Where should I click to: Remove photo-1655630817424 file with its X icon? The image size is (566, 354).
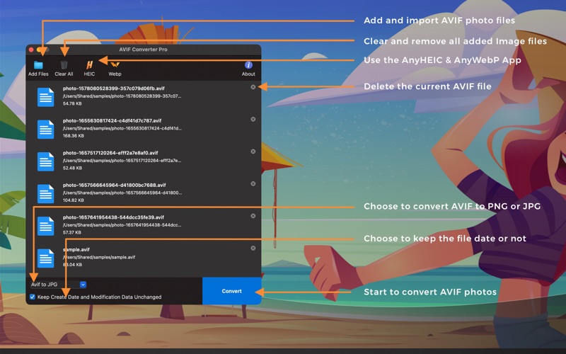253,119
